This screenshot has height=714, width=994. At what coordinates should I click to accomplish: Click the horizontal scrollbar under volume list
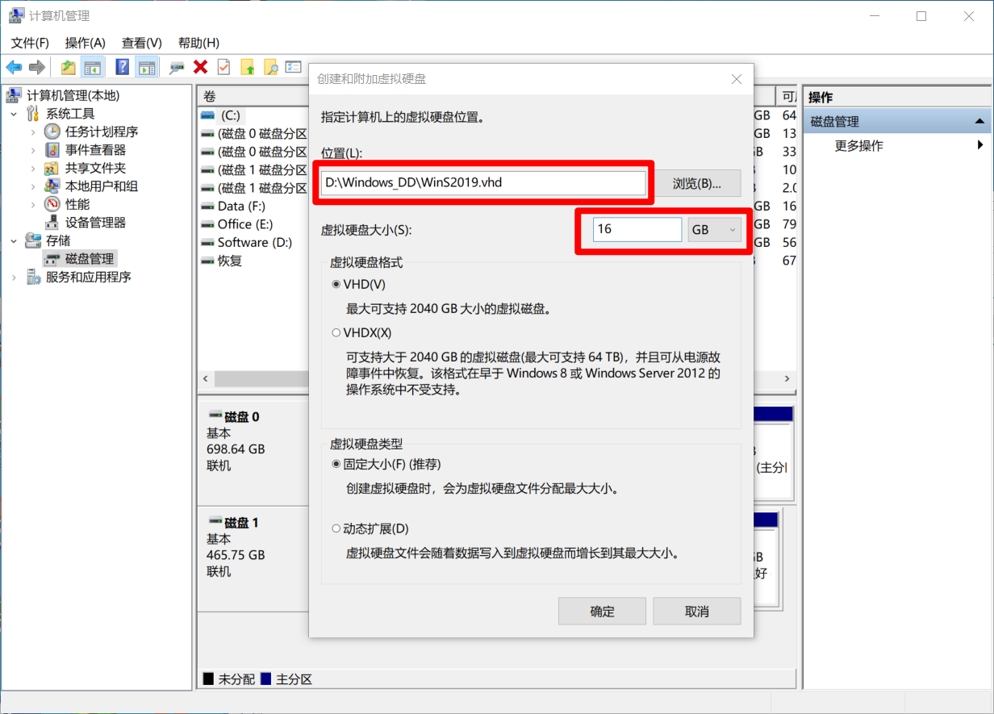coord(258,379)
